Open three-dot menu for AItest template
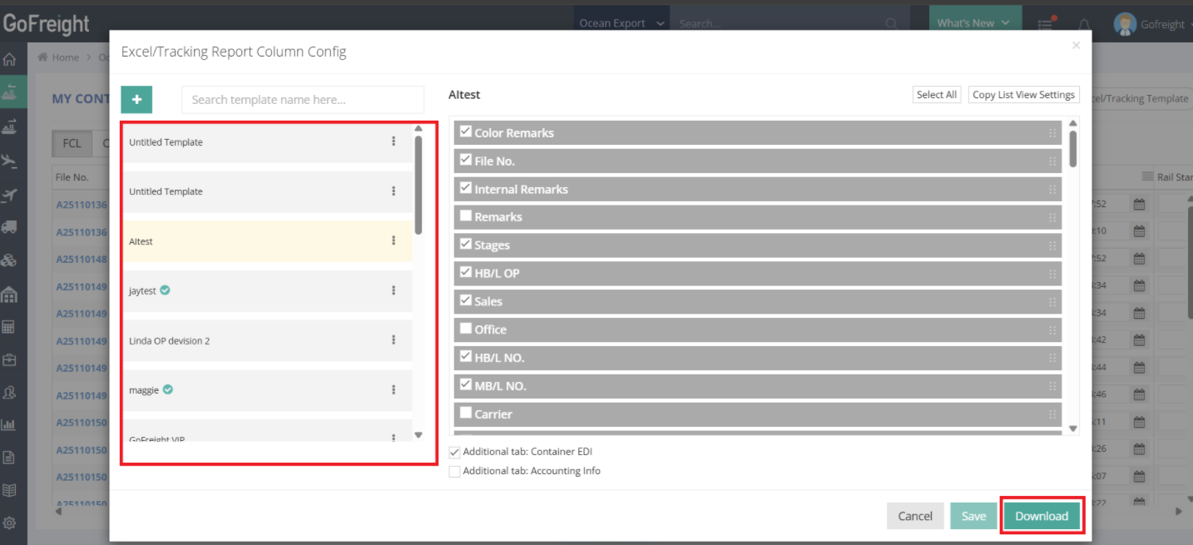Screen dimensions: 1193x545 click(394, 240)
